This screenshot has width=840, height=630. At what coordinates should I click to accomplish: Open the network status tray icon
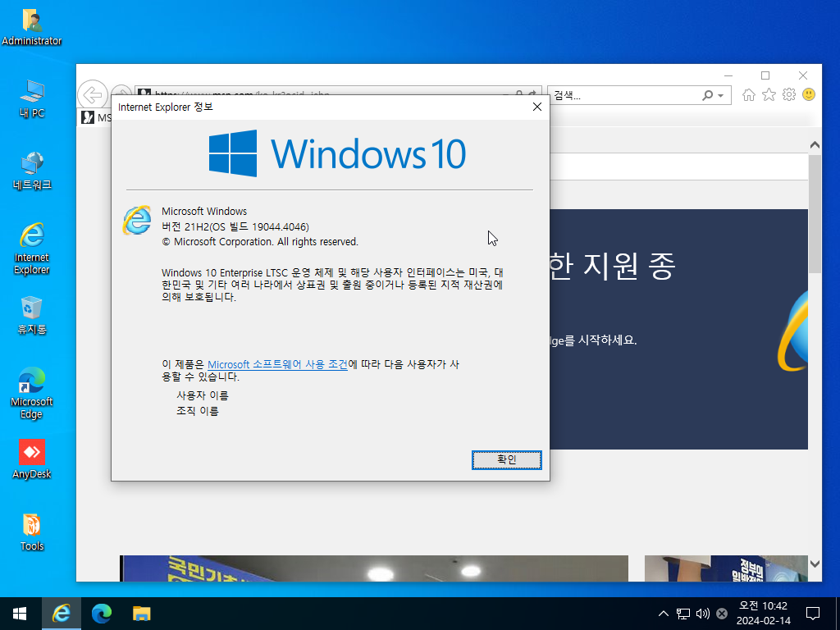point(683,614)
